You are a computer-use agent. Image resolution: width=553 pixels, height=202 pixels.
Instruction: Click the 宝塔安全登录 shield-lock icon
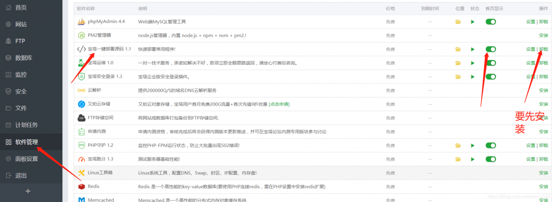pyautogui.click(x=81, y=77)
